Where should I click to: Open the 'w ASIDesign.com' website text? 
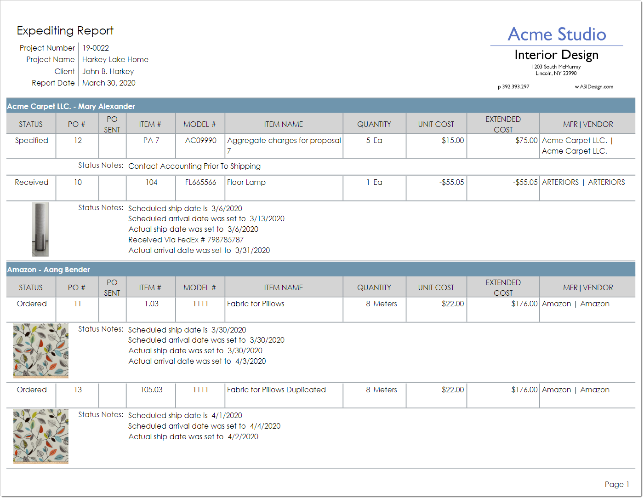tap(594, 86)
